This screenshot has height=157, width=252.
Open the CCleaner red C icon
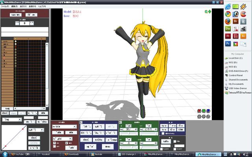click(x=243, y=14)
